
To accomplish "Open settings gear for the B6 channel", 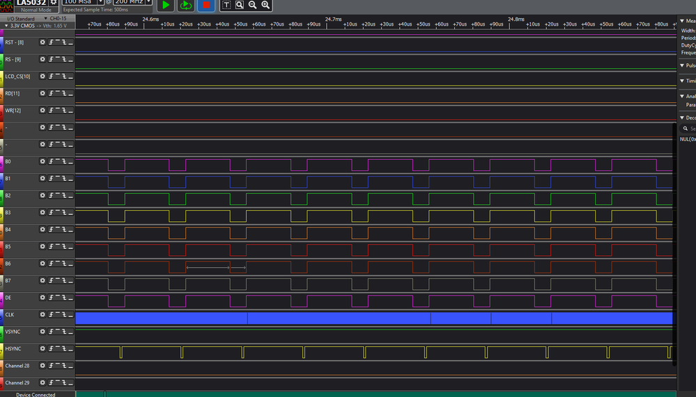I will (42, 264).
